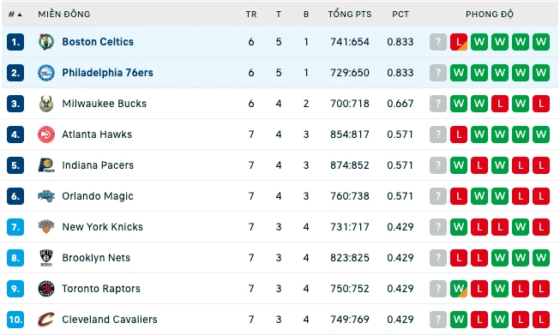
Task: Click the Cleveland Cavaliers team name
Action: click(x=110, y=320)
